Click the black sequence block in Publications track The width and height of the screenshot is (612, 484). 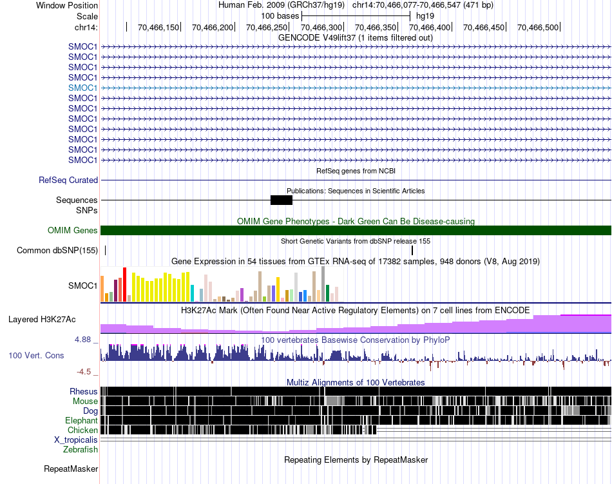pyautogui.click(x=282, y=200)
